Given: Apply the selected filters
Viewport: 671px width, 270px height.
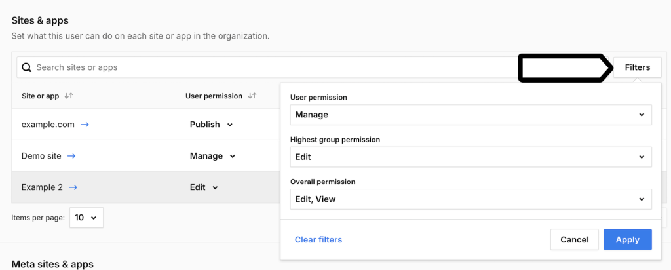Looking at the screenshot, I should pyautogui.click(x=627, y=240).
